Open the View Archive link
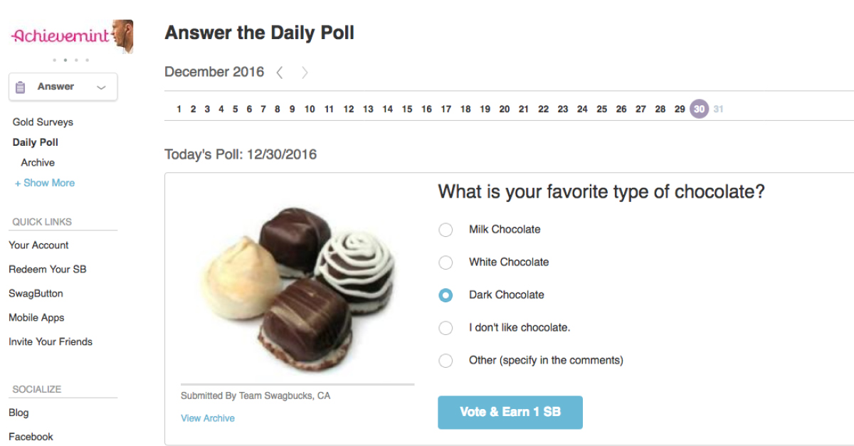Viewport: 854px width, 446px height. (x=208, y=418)
